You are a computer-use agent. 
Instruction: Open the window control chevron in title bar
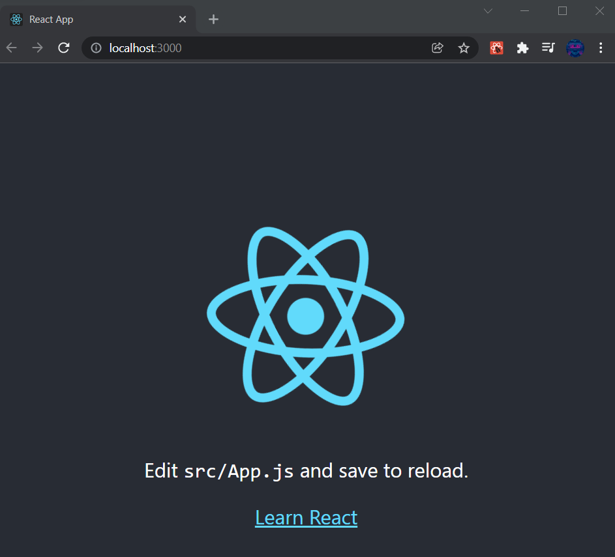point(488,10)
